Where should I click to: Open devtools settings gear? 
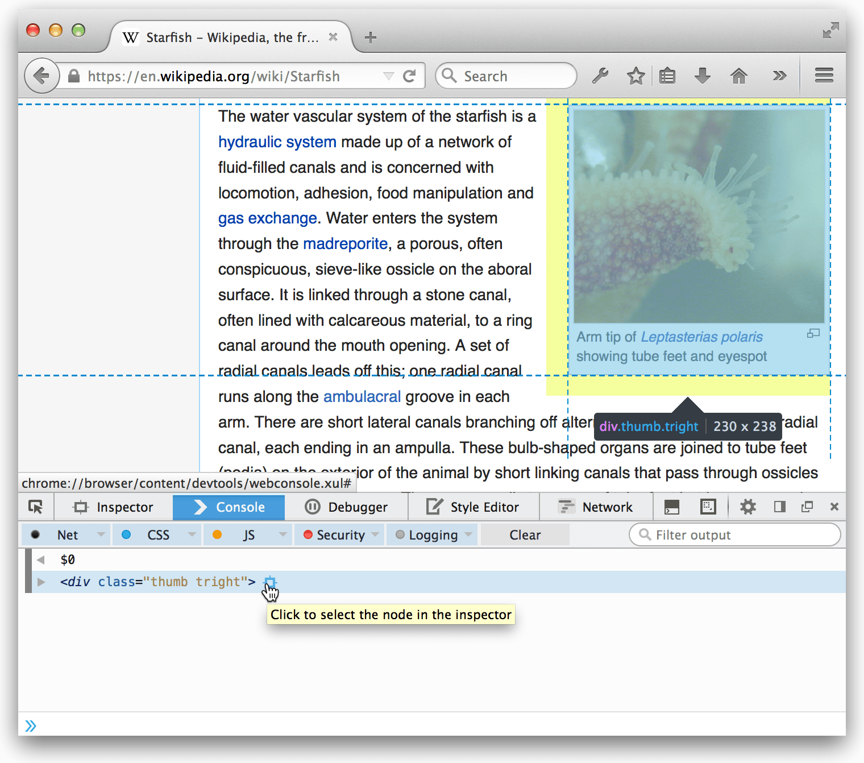coord(748,507)
